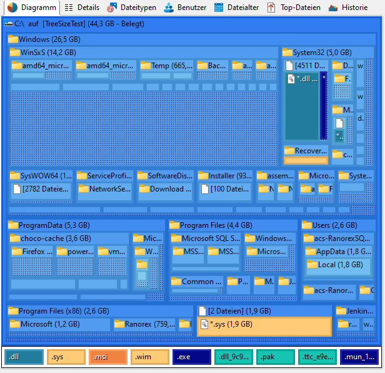
Task: Select the Program Files (x86) folder icon
Action: pyautogui.click(x=13, y=311)
